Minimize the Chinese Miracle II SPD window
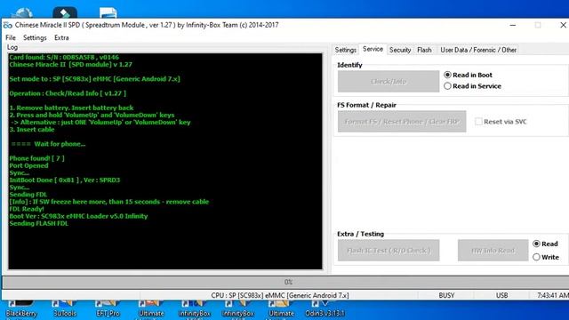Image resolution: width=569 pixels, height=320 pixels. 513,25
